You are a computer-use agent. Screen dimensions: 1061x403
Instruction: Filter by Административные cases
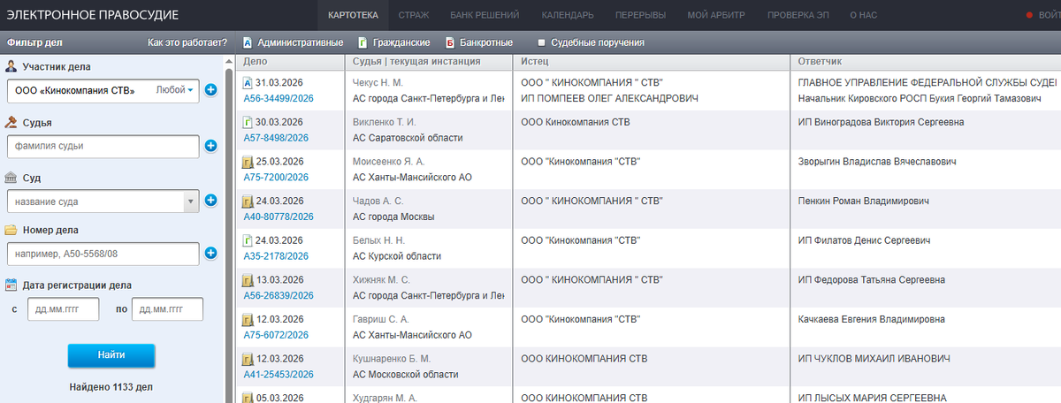coord(293,42)
